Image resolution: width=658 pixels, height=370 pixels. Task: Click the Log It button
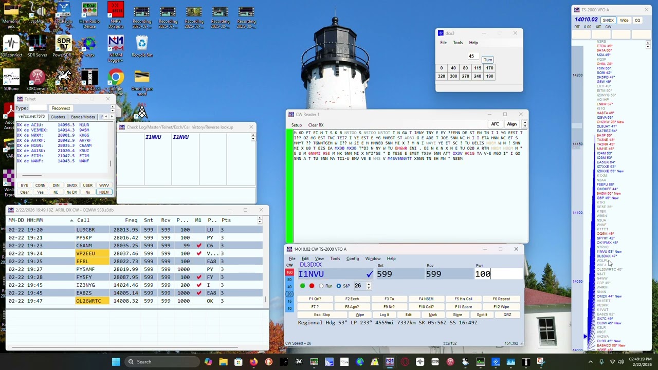[384, 314]
